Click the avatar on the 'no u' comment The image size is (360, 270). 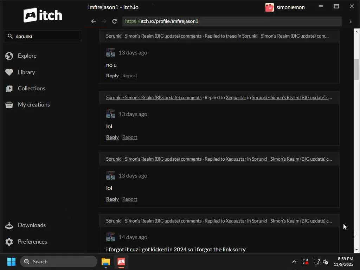tap(110, 52)
